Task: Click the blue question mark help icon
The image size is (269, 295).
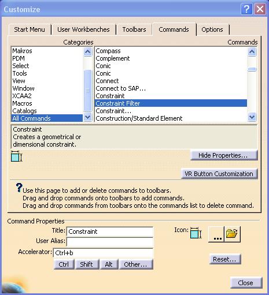Action: point(19,188)
